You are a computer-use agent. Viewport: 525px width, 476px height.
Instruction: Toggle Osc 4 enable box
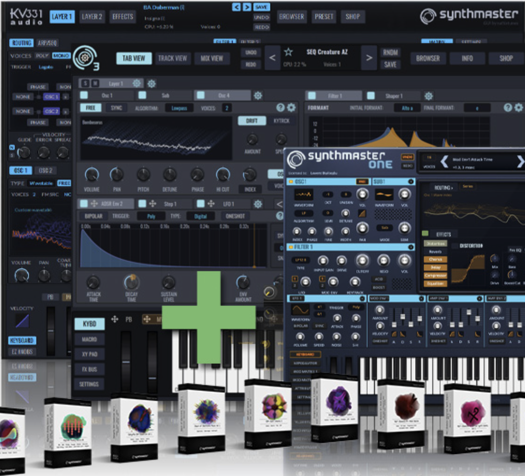pos(200,95)
